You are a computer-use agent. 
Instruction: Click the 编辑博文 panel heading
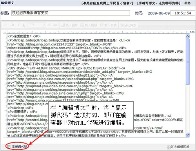tap(7, 3)
